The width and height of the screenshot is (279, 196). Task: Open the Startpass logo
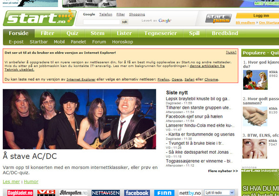[x=219, y=19]
